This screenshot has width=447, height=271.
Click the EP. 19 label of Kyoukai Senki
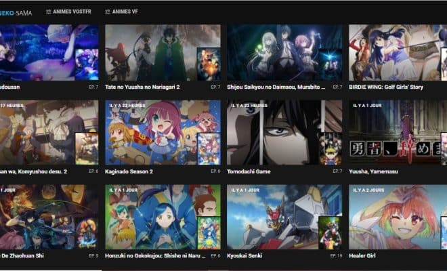(x=336, y=256)
